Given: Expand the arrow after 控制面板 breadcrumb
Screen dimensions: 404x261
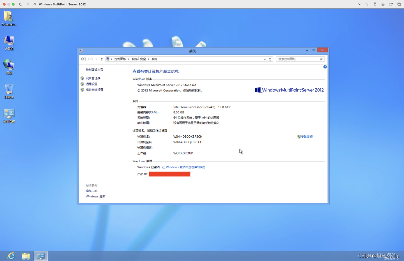Looking at the screenshot, I should tap(129, 59).
